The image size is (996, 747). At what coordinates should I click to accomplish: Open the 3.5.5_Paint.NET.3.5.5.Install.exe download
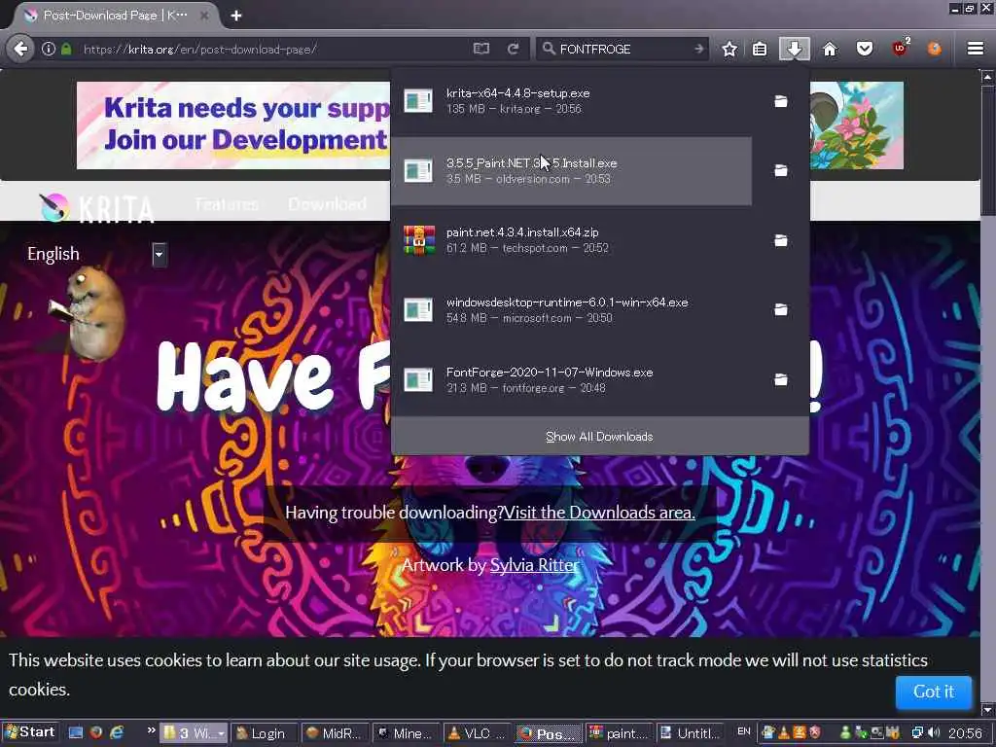click(x=572, y=171)
